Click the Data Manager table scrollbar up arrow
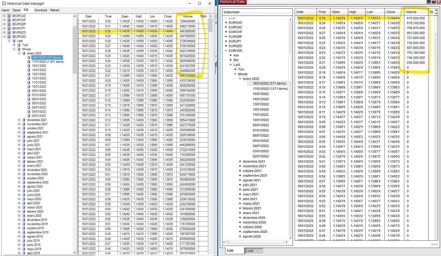 point(210,16)
